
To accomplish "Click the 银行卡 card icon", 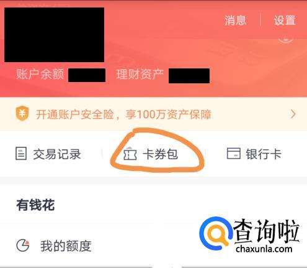I will (234, 154).
